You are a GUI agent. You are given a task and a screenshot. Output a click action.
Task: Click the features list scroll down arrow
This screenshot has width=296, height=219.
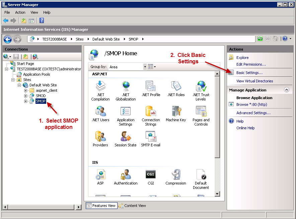(x=217, y=194)
